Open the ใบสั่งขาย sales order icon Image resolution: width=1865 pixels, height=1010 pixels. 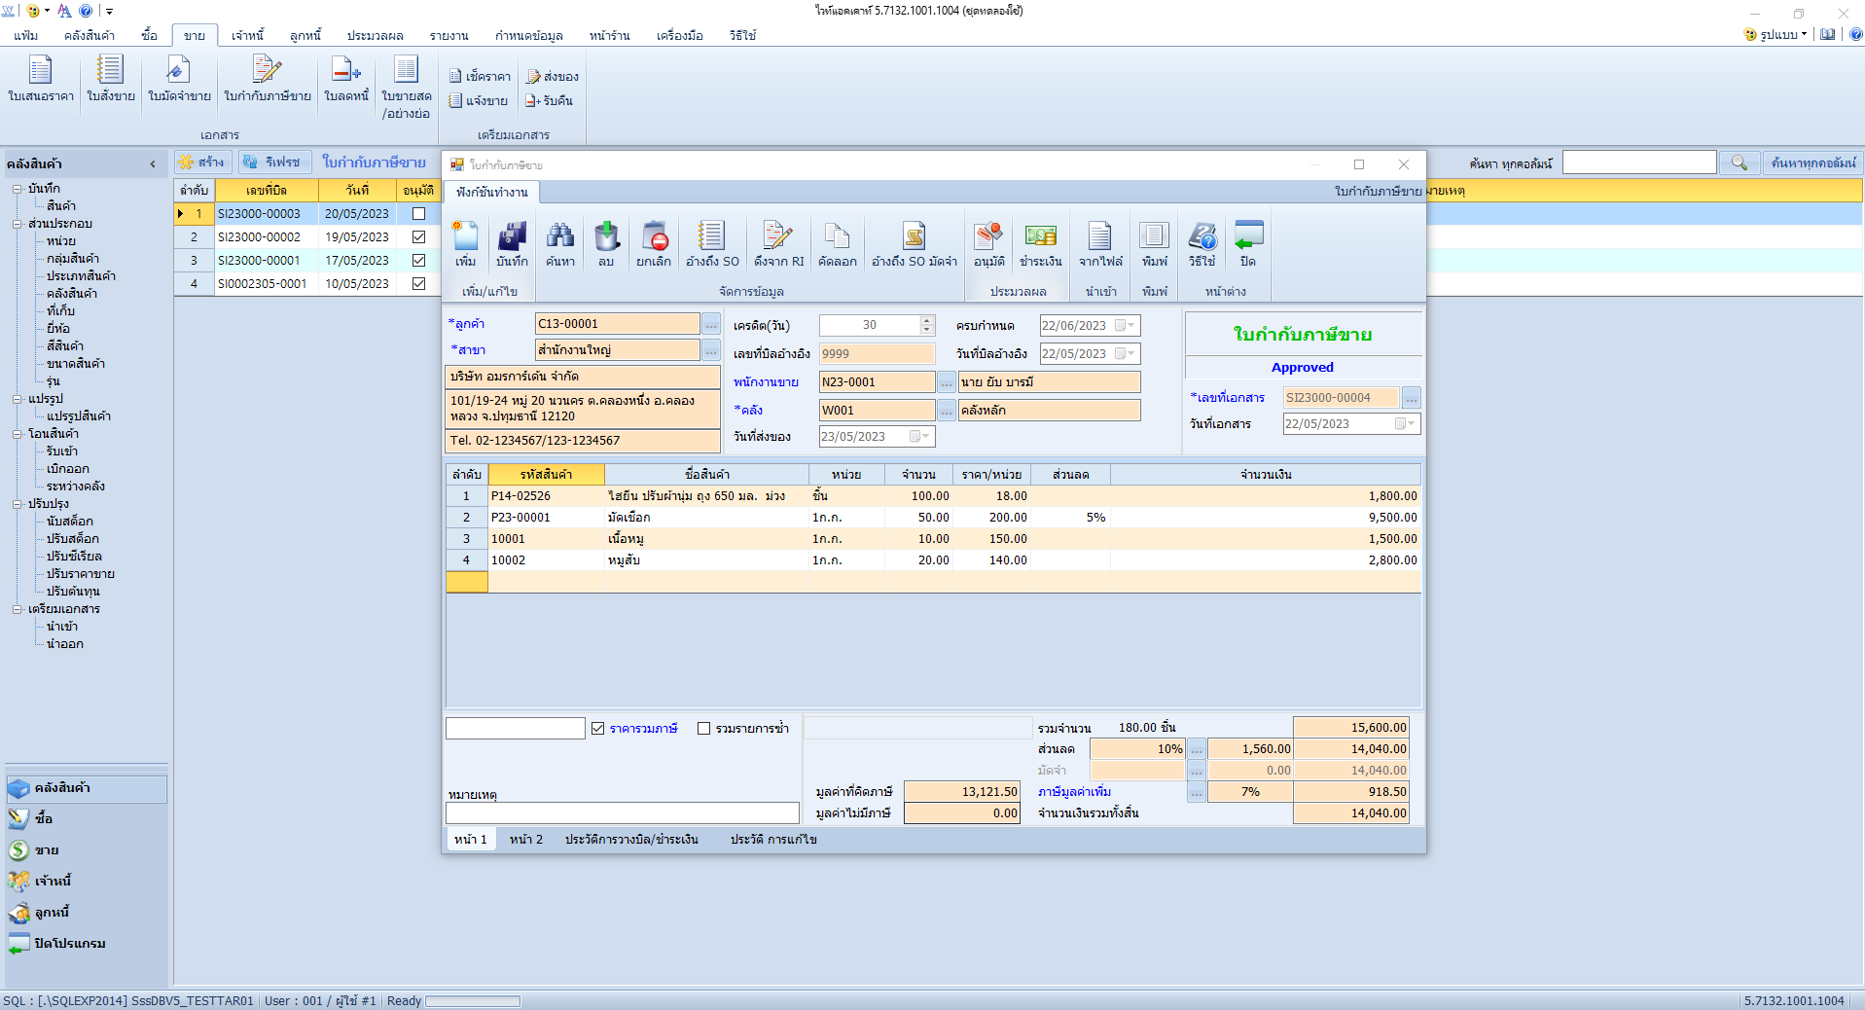click(110, 80)
